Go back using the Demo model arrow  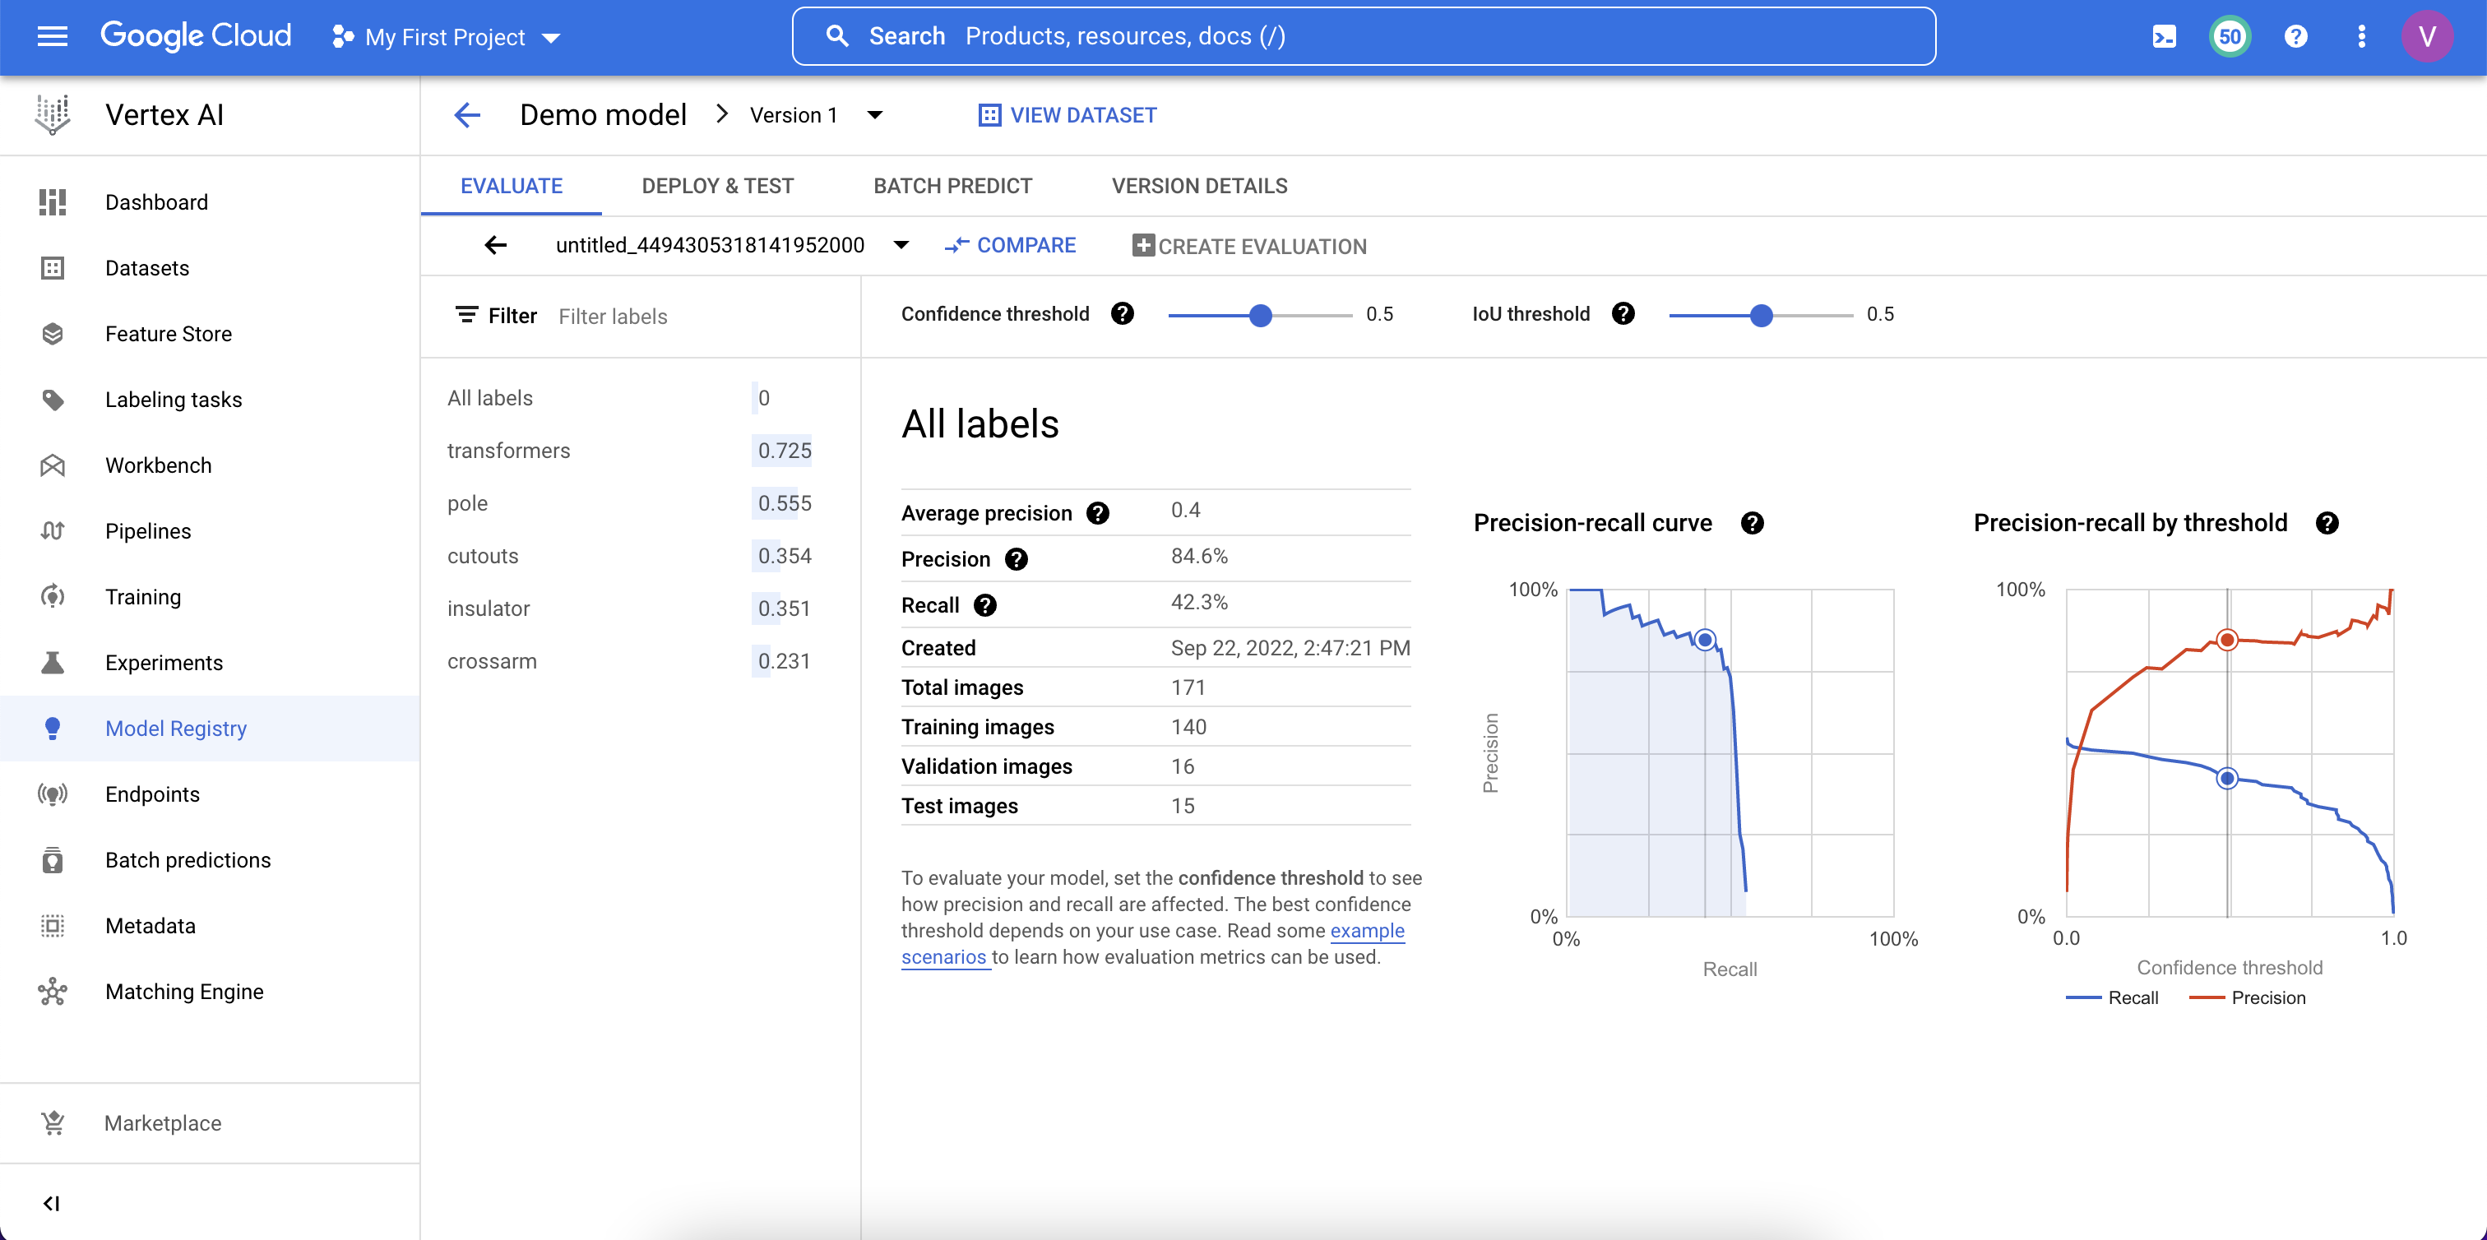pyautogui.click(x=467, y=115)
